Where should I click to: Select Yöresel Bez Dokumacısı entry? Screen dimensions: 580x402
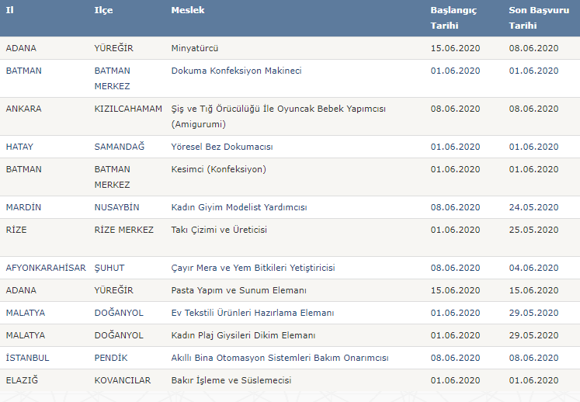pyautogui.click(x=222, y=147)
